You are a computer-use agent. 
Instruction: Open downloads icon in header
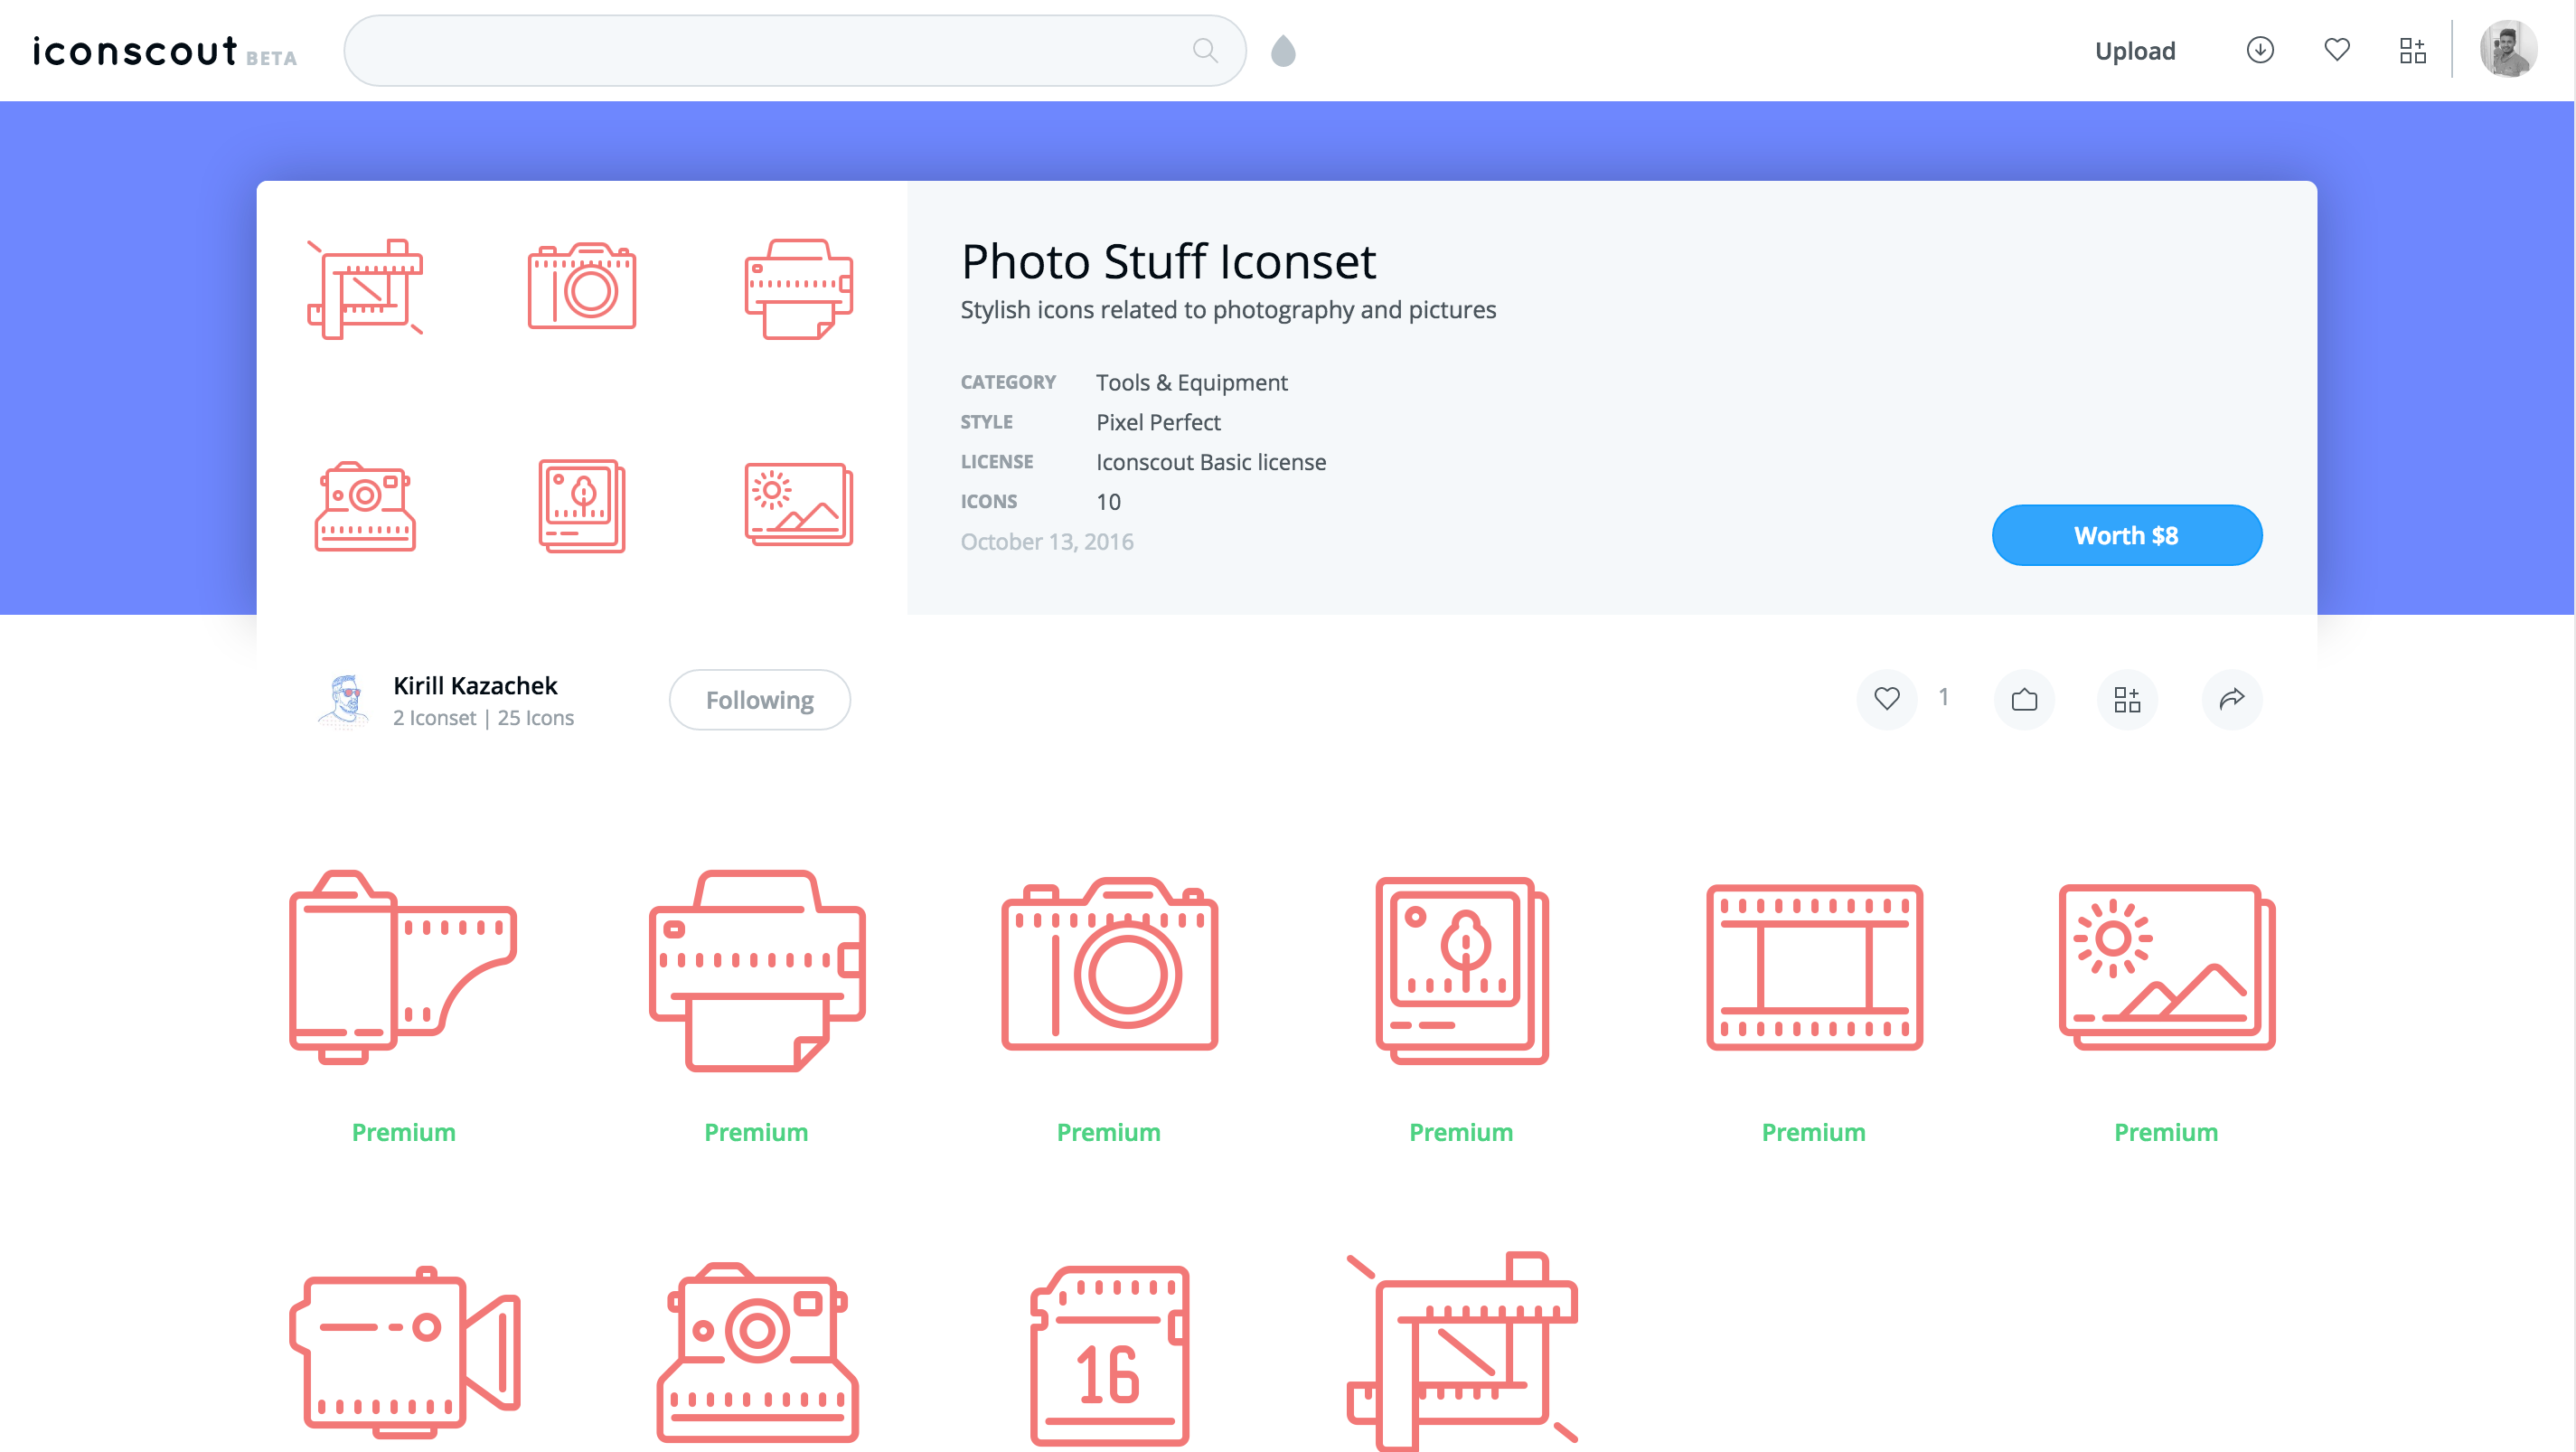(x=2260, y=50)
